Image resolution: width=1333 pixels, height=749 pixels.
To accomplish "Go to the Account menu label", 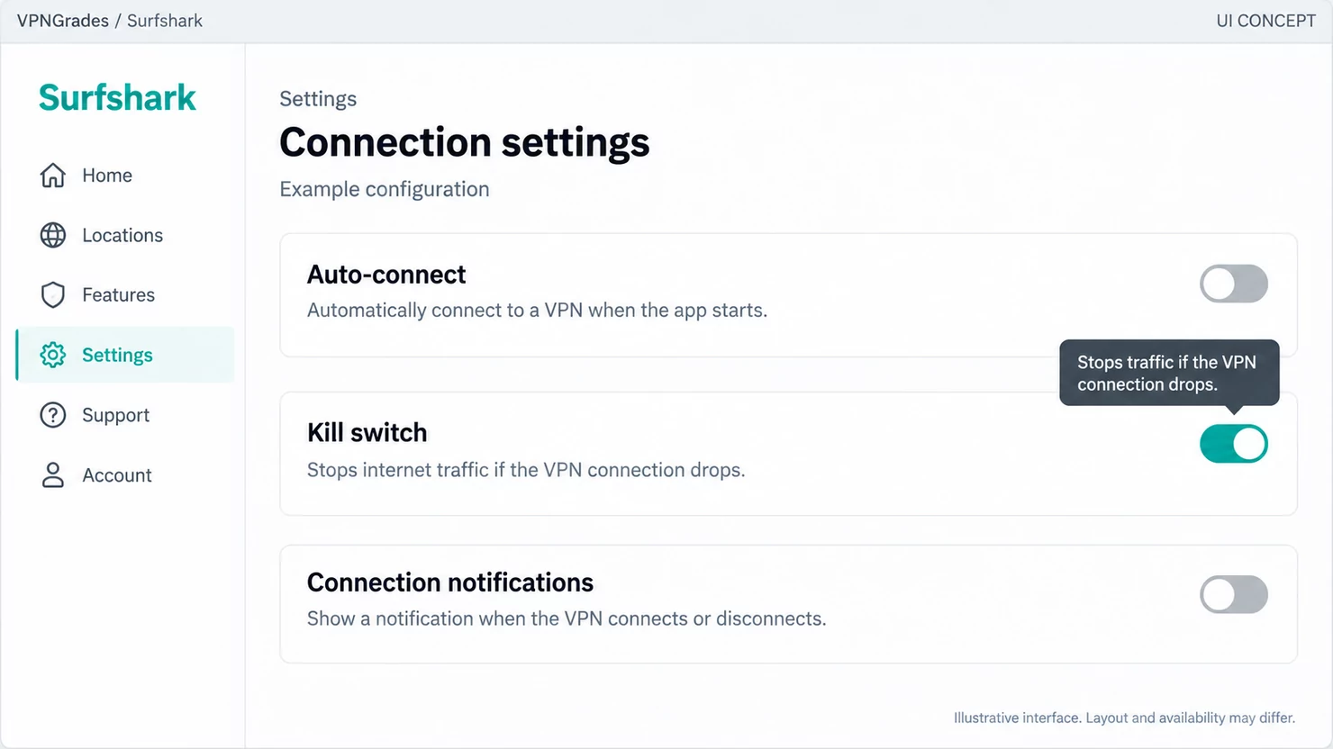I will click(x=117, y=475).
